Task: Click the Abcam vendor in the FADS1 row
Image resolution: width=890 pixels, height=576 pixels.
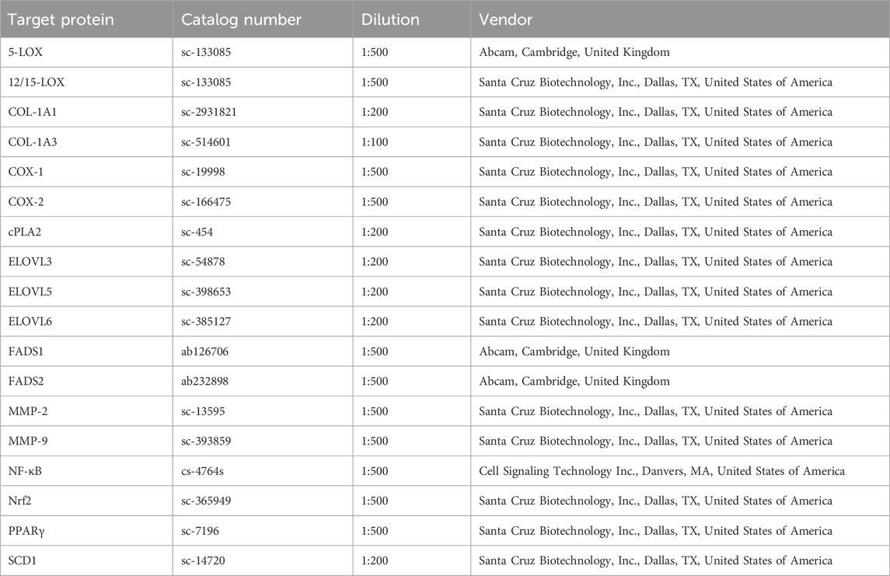Action: (574, 351)
